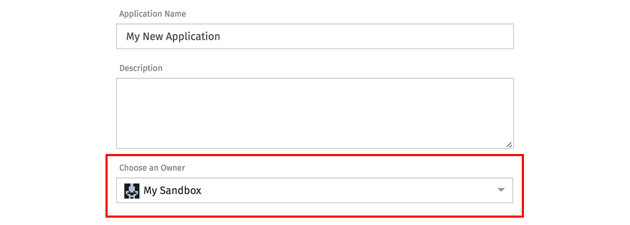The height and width of the screenshot is (225, 630).
Task: Click after the word Application in name field
Action: click(x=222, y=36)
